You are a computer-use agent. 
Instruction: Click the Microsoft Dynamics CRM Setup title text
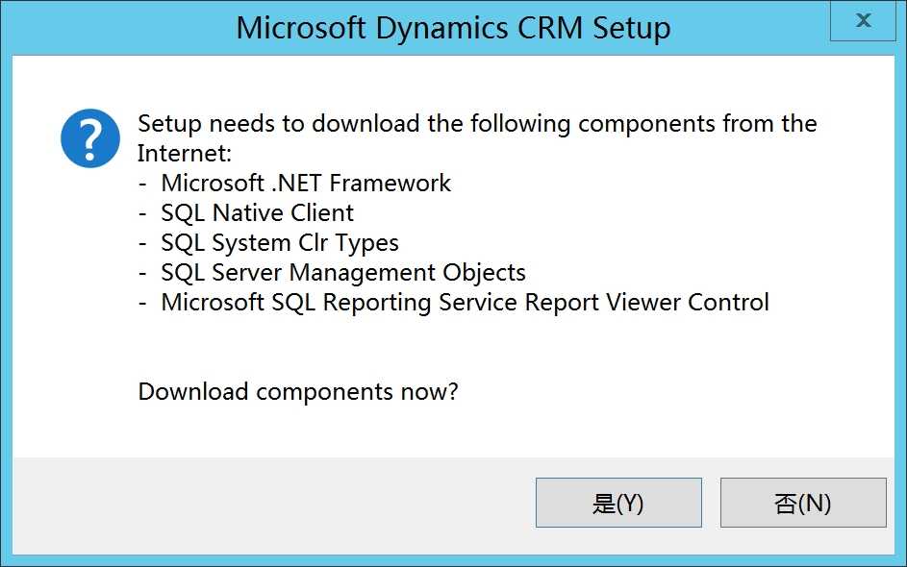454,28
